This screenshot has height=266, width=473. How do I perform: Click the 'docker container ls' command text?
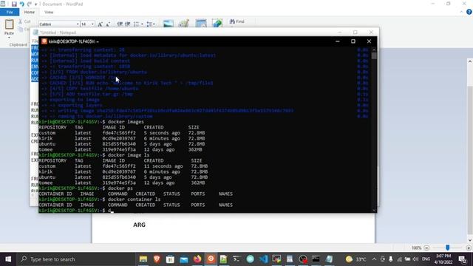[x=135, y=199]
